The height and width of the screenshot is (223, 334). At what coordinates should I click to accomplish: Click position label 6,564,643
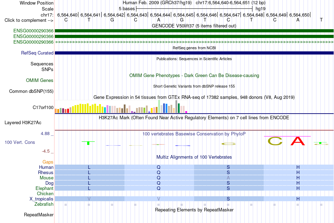137,15
